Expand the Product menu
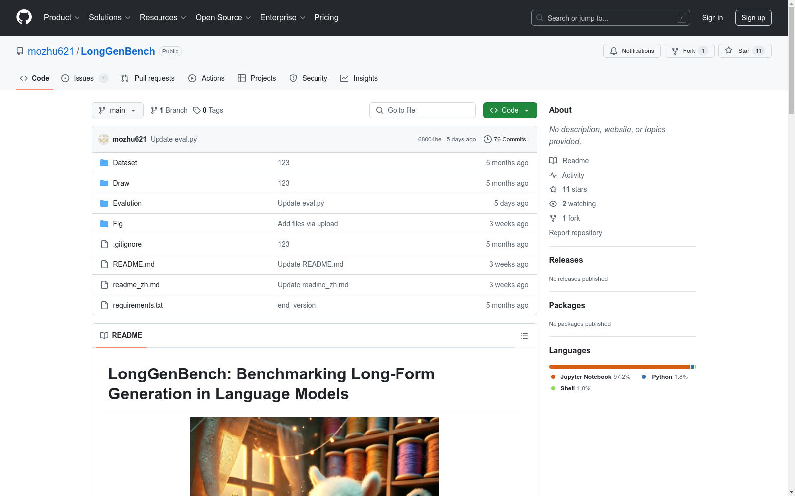 (62, 18)
